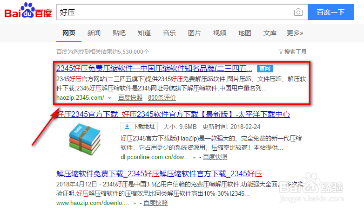364x211 pixels.
Task: Open 搜索工具 search tools
Action: 292,52
